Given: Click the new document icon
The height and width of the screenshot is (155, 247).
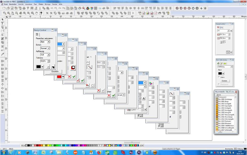Looking at the screenshot, I should coord(4,8).
